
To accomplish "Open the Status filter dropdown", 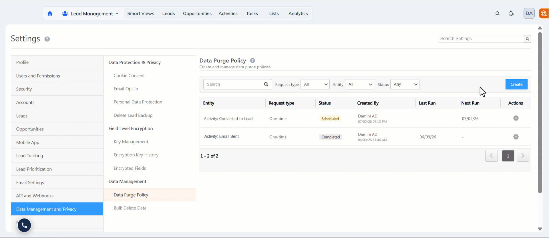I will point(405,84).
